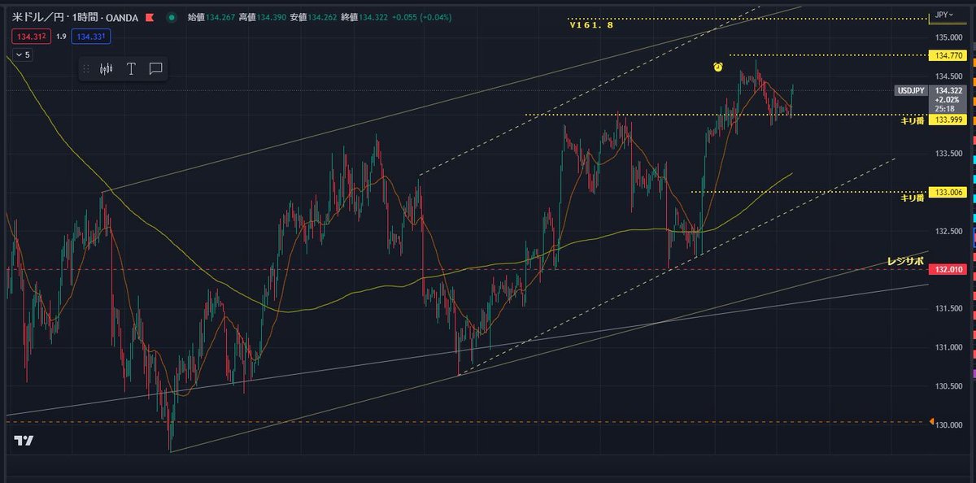The height and width of the screenshot is (483, 976).
Task: Select the V161.8 text label
Action: (591, 25)
